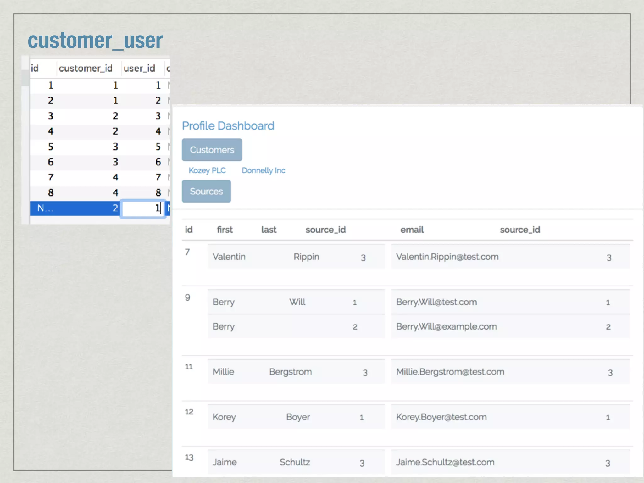Click row with id 1 in customer_user table

coord(51,85)
